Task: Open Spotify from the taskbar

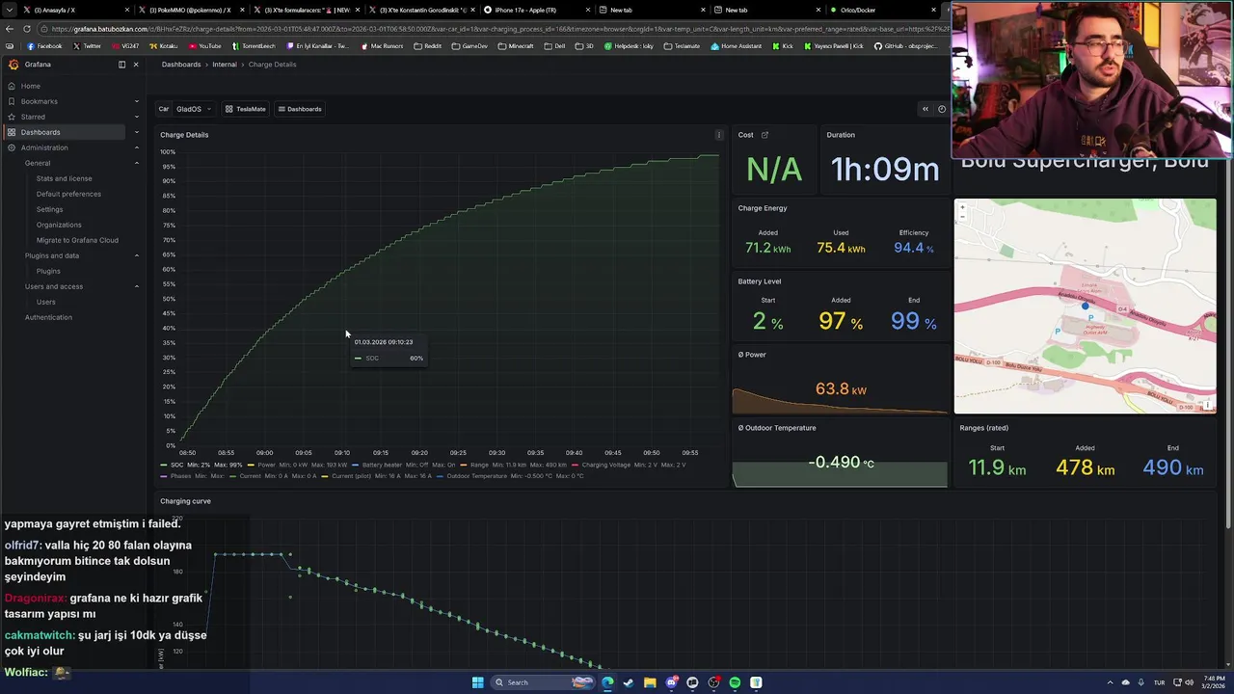Action: coord(735,682)
